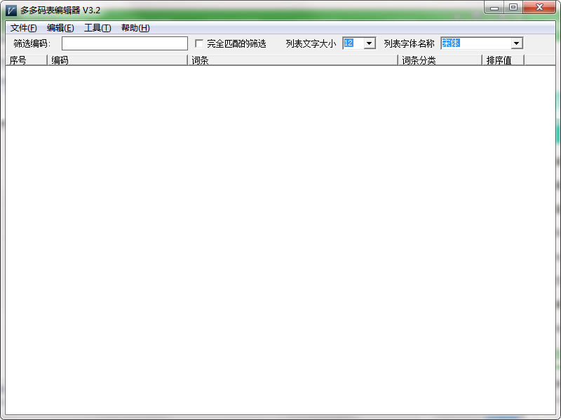Expand the 列表字体名称 dropdown arrow
The width and height of the screenshot is (561, 420).
click(516, 43)
